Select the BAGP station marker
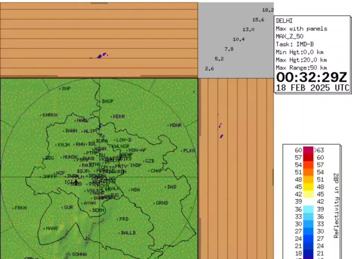This screenshot has height=259, width=352. tap(100, 101)
